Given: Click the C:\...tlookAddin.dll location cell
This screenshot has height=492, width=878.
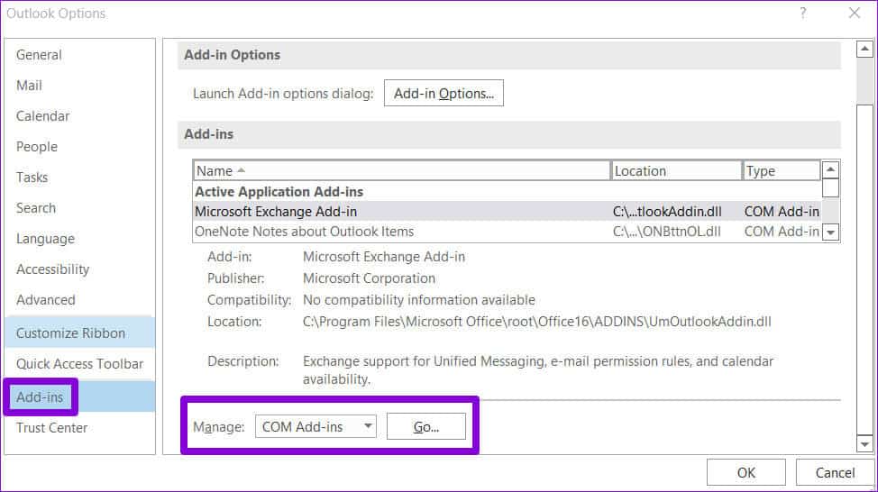Looking at the screenshot, I should click(667, 212).
